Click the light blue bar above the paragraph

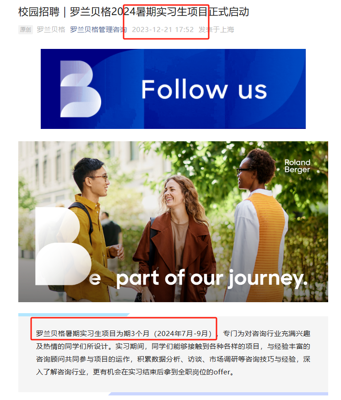point(74,315)
